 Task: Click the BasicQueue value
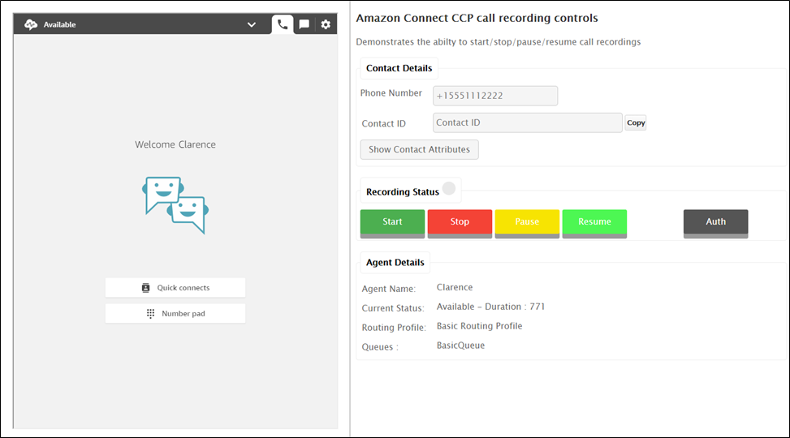pos(460,346)
